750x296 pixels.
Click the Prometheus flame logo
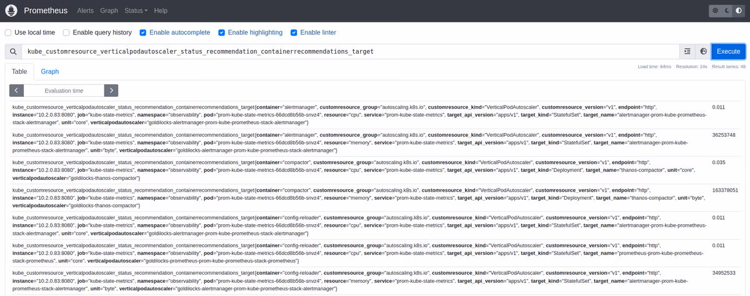click(11, 11)
